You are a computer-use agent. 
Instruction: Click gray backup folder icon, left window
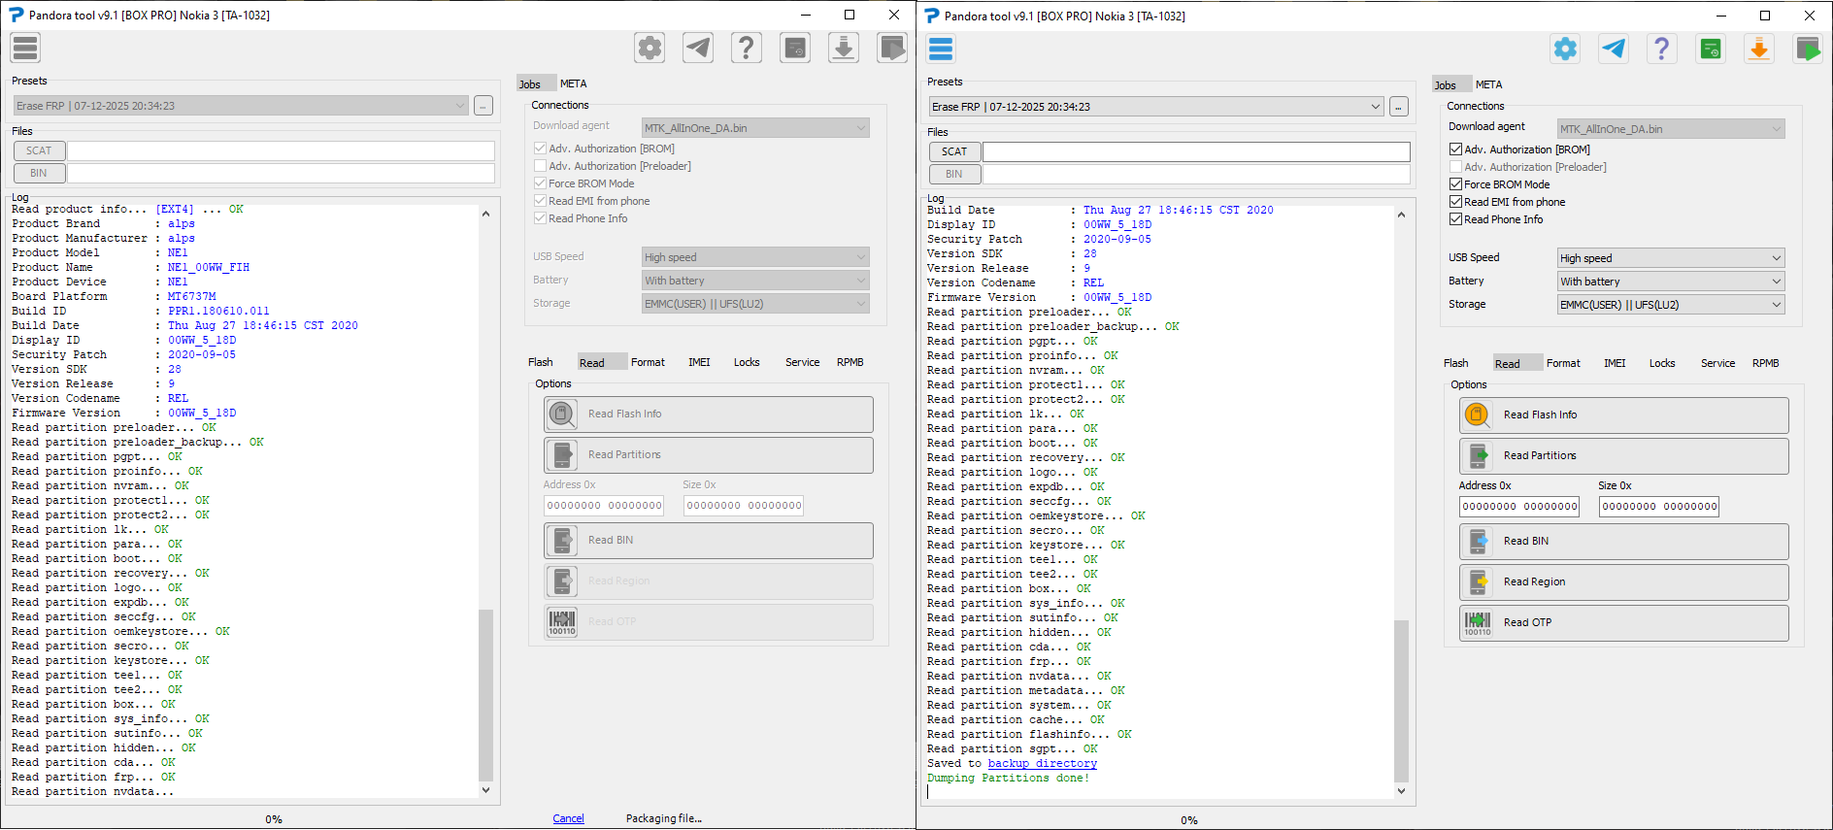point(795,48)
